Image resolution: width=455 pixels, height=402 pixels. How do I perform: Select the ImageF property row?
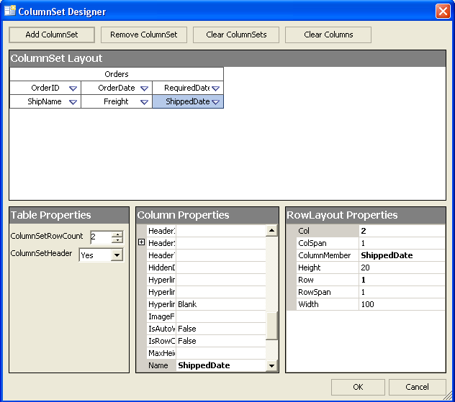point(206,316)
